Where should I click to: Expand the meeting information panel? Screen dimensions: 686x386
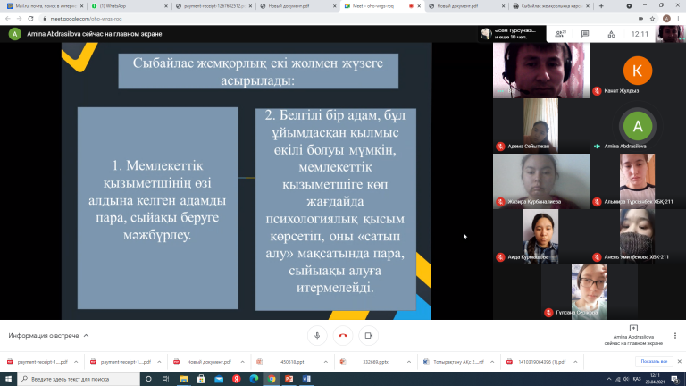point(51,336)
